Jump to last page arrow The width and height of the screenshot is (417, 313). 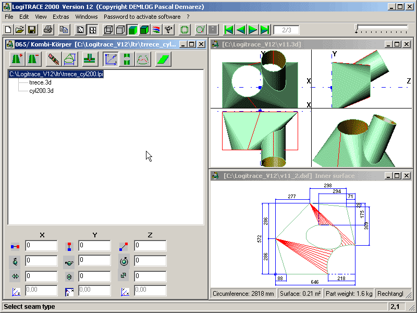click(x=265, y=30)
